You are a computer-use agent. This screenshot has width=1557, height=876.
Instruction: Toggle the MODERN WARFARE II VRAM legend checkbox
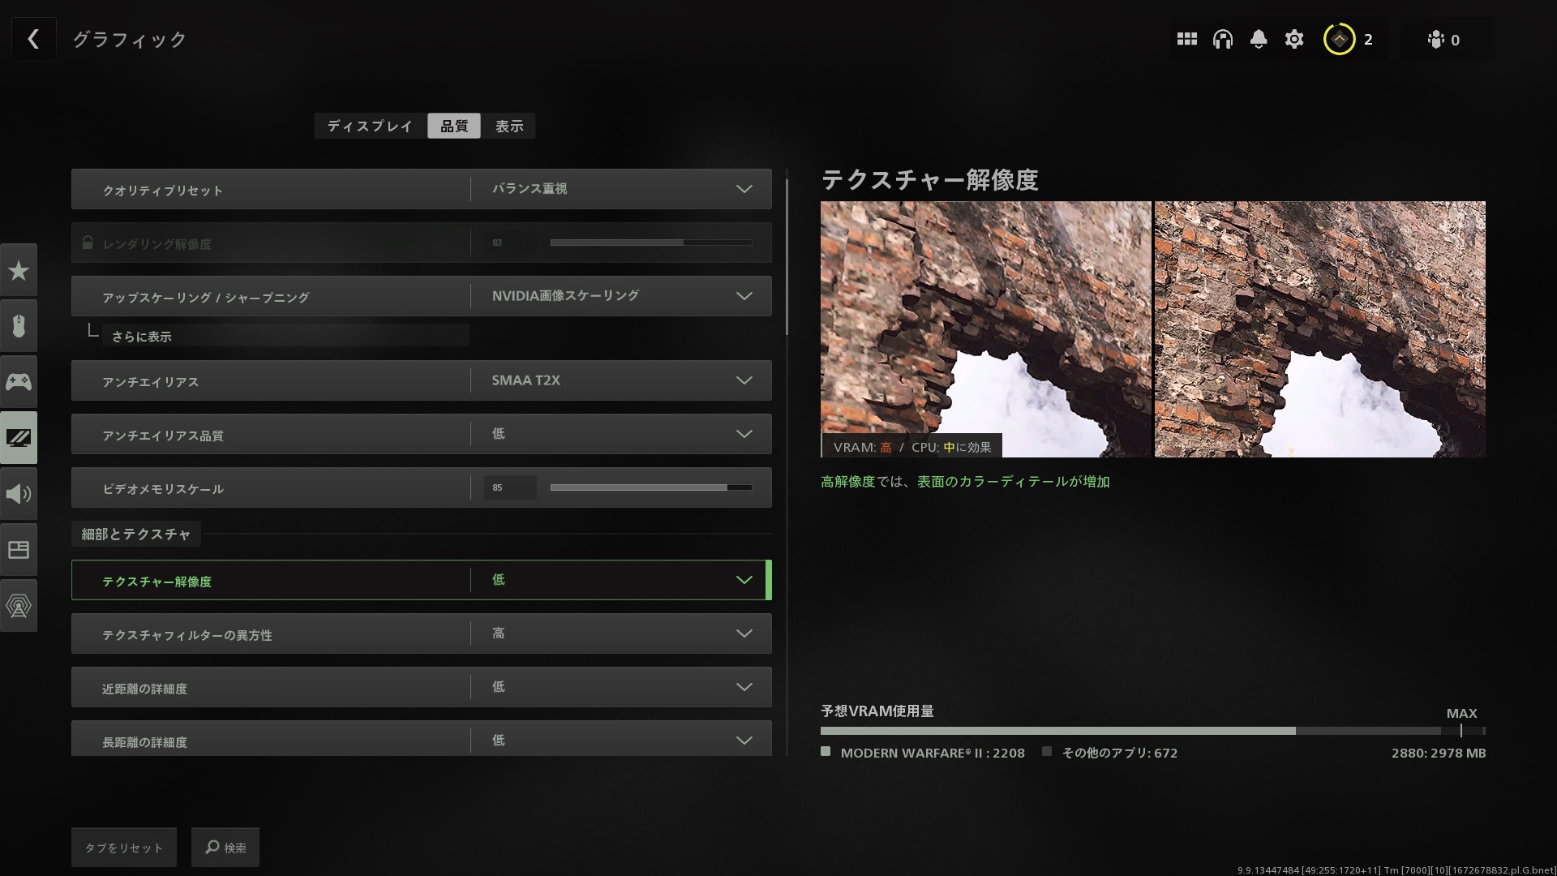click(x=825, y=752)
